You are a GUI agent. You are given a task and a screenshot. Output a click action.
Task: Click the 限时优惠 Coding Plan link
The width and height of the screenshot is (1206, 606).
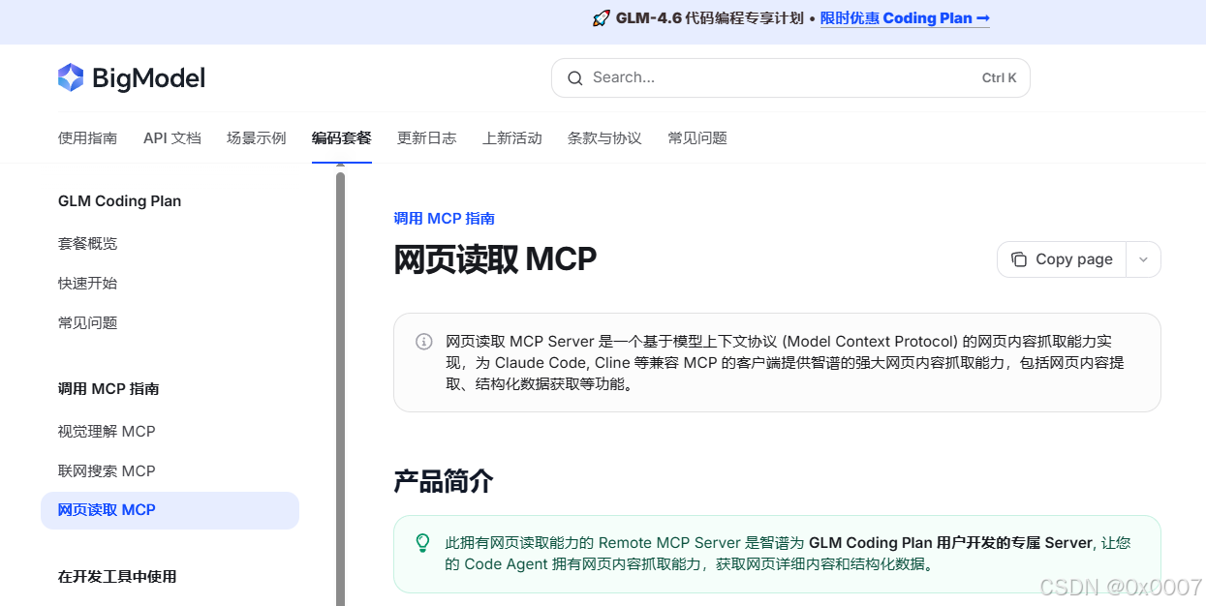905,18
